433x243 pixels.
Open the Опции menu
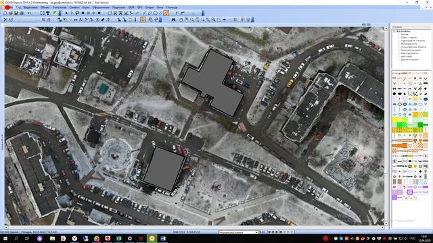(x=150, y=7)
